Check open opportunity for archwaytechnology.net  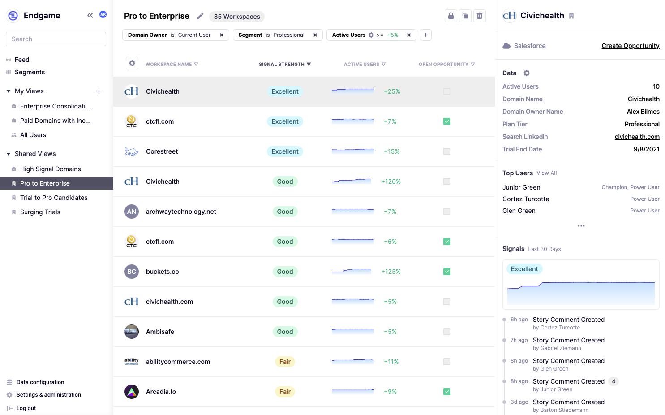pyautogui.click(x=447, y=212)
